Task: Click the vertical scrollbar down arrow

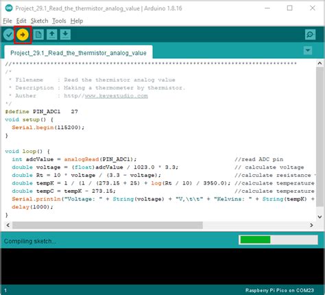Action: pyautogui.click(x=320, y=217)
